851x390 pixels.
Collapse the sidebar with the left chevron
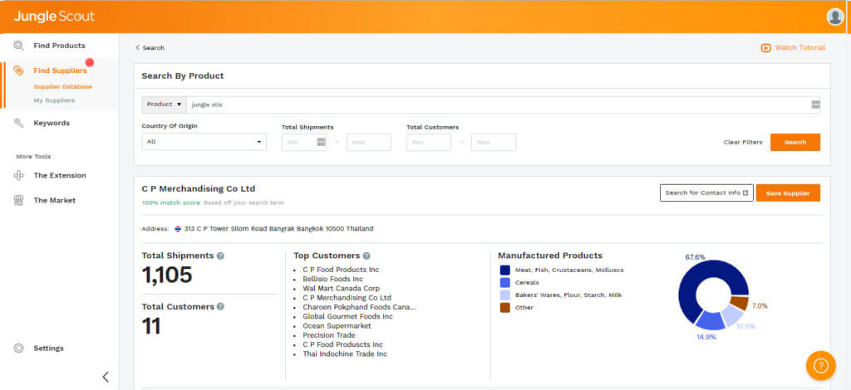coord(106,377)
